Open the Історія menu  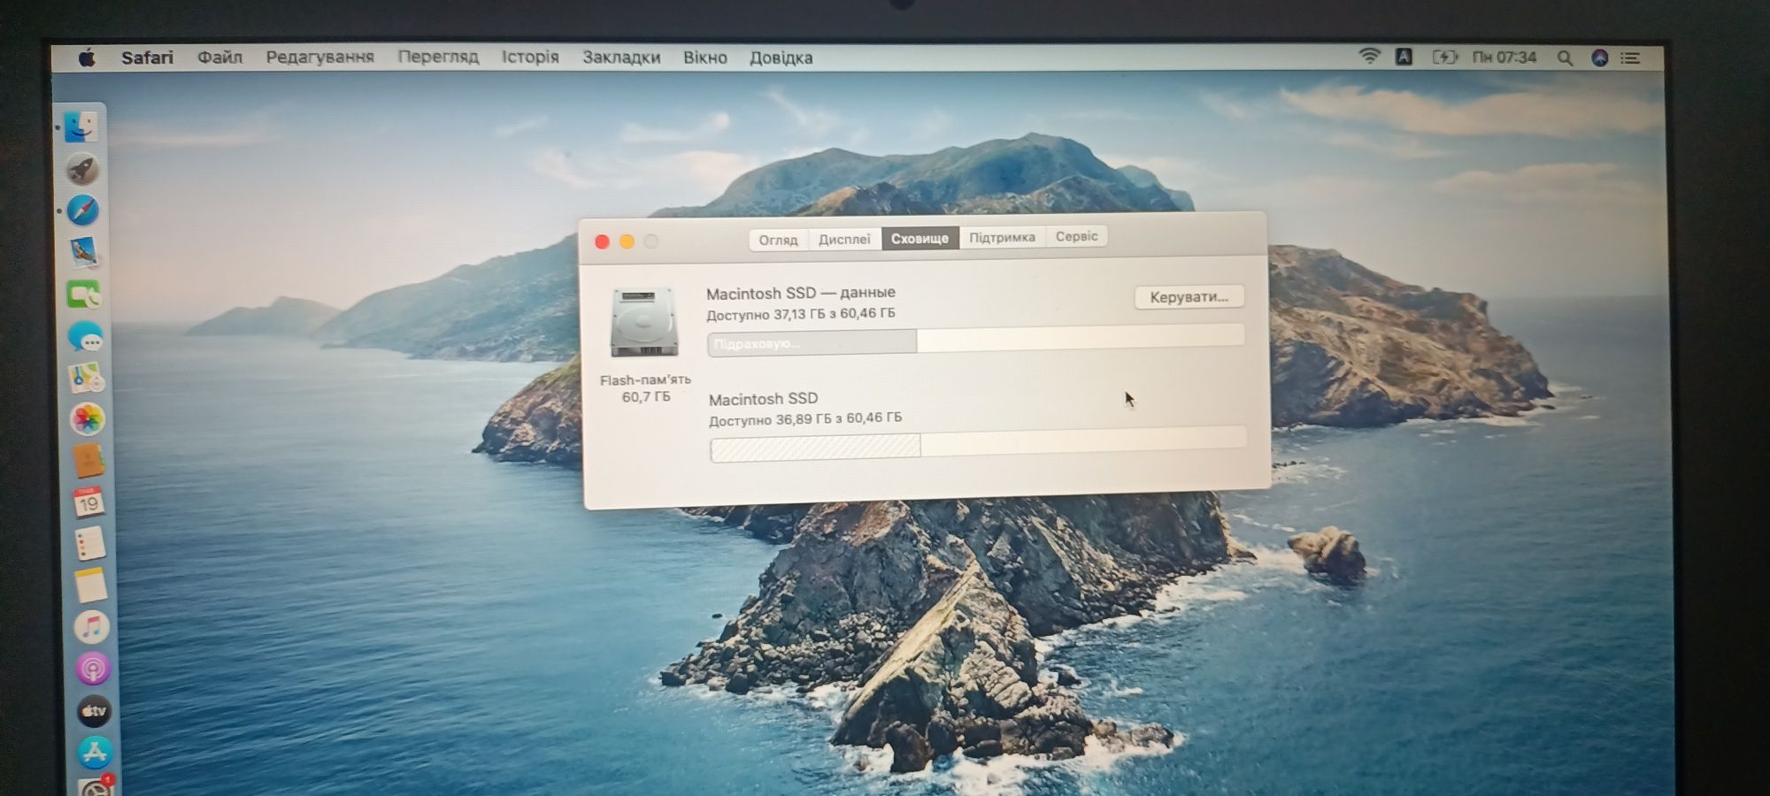tap(530, 57)
